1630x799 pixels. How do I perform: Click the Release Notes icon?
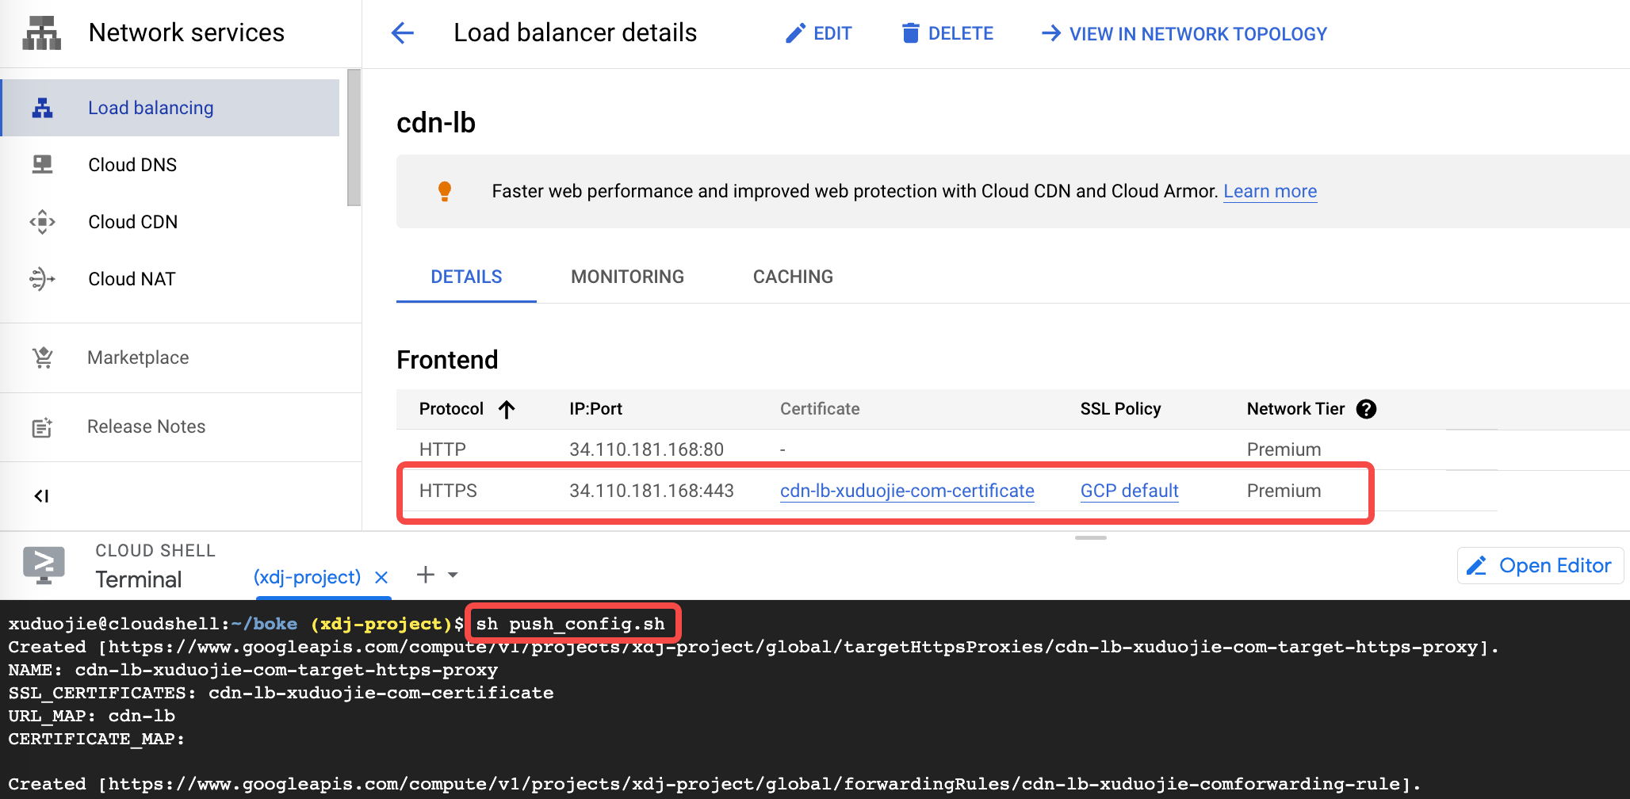click(42, 427)
